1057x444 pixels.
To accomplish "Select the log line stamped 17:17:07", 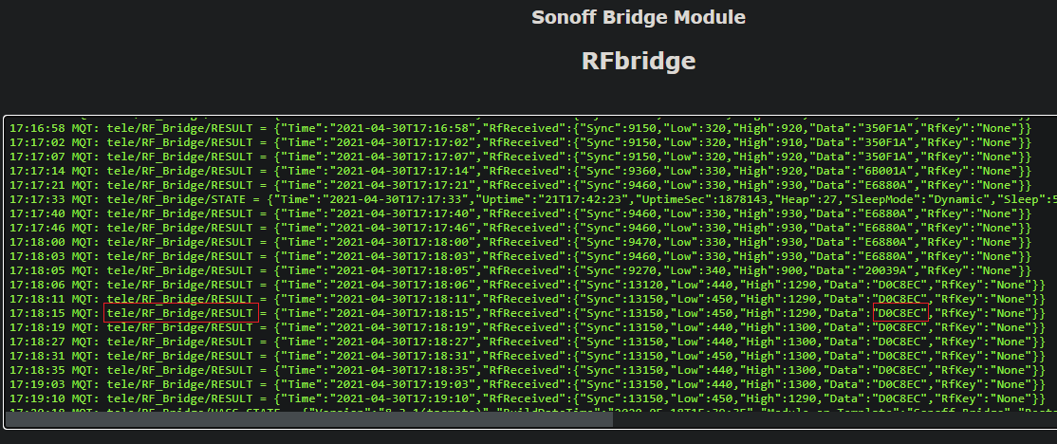I will (520, 157).
